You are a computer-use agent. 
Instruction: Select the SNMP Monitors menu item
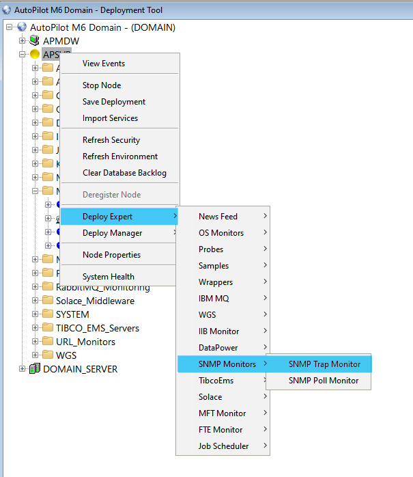(x=223, y=364)
